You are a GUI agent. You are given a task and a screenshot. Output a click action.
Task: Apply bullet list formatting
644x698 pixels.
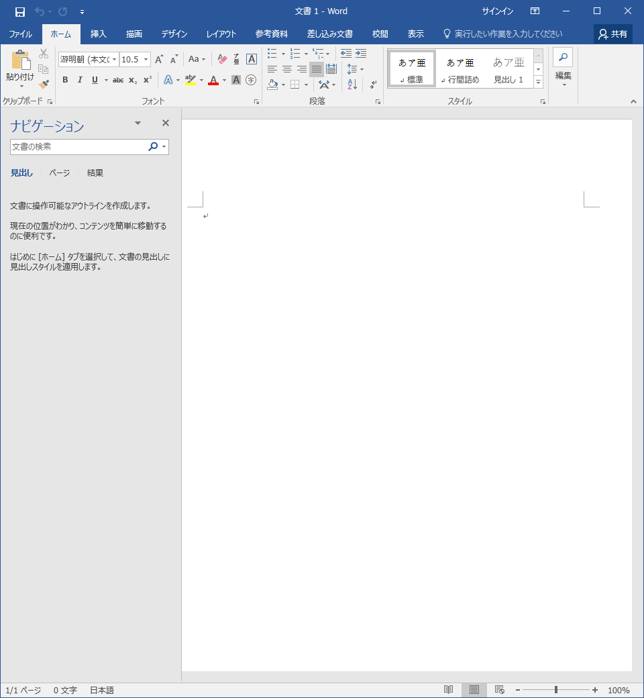[x=272, y=54]
